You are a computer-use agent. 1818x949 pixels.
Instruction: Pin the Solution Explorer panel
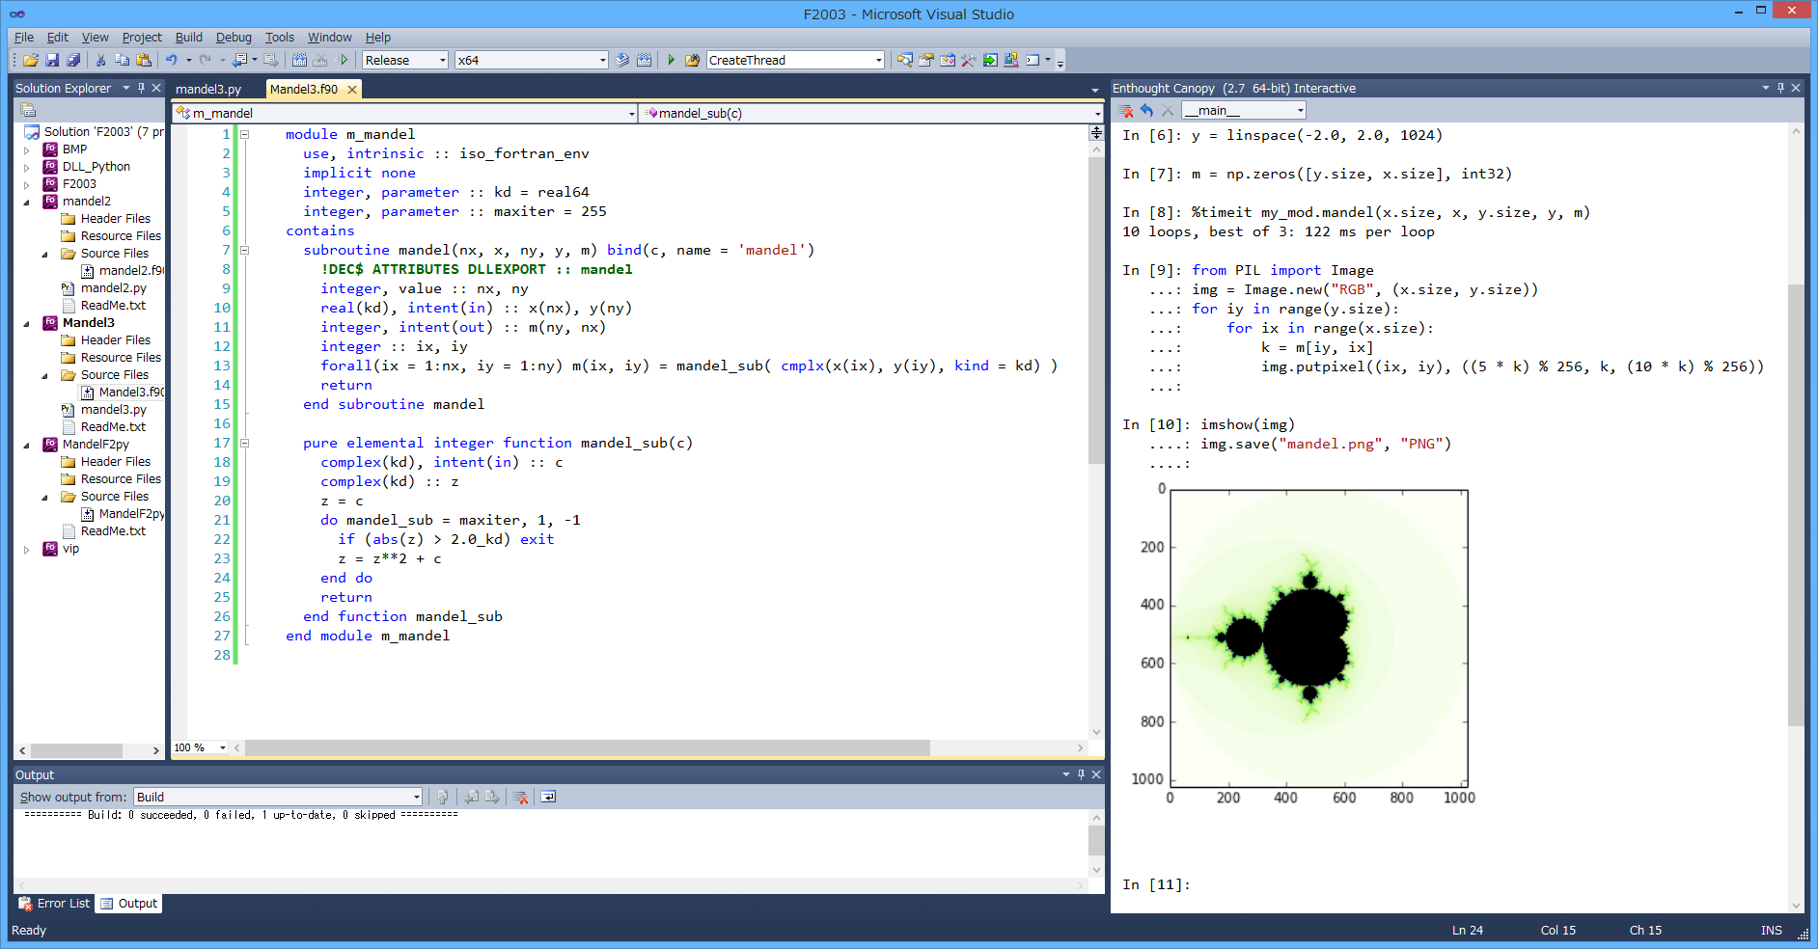[x=142, y=88]
